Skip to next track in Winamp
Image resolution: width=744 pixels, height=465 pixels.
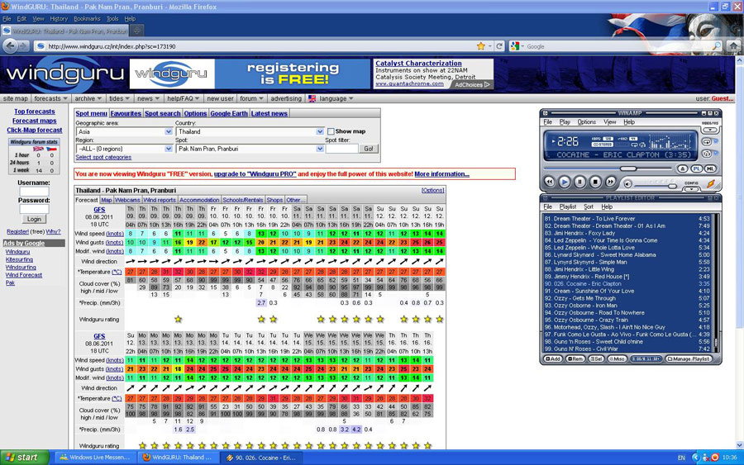pyautogui.click(x=610, y=182)
